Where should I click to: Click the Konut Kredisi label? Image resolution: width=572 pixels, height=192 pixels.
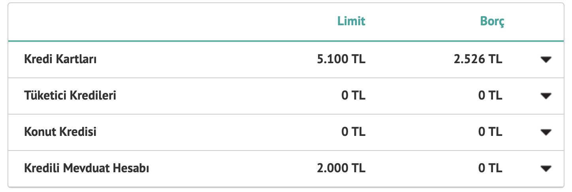point(60,132)
